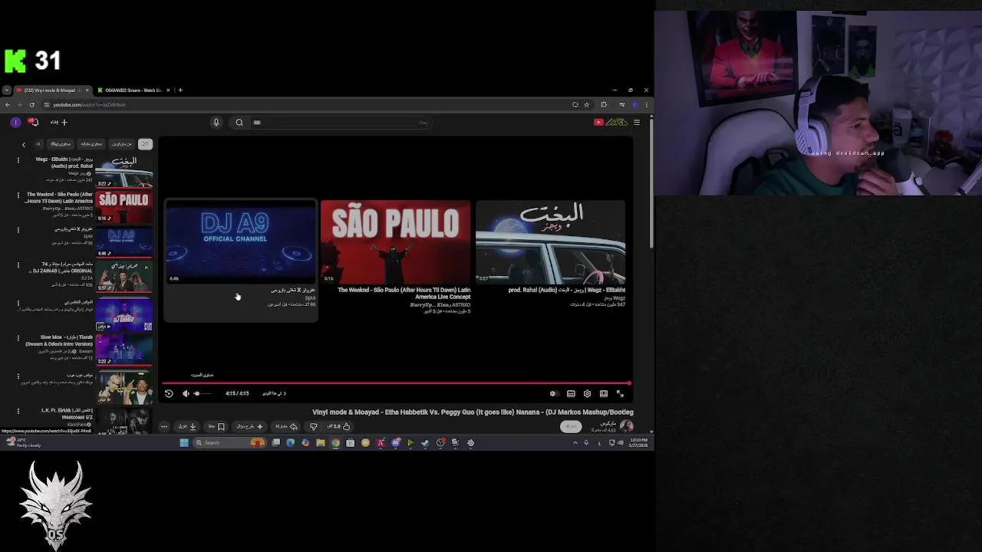Switch to the Vinyl mode & Moayad browser tab
This screenshot has width=982, height=552.
[x=52, y=90]
